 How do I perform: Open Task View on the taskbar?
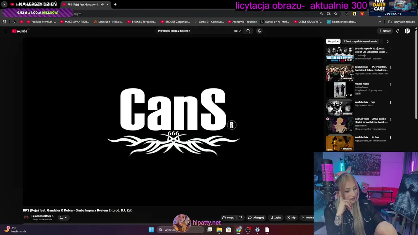tap(210, 230)
